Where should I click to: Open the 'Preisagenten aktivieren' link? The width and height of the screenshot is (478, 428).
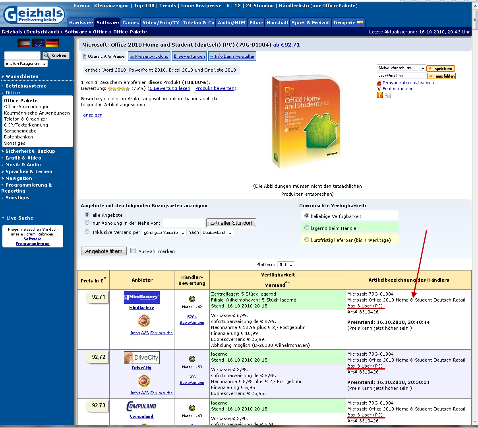pyautogui.click(x=408, y=83)
